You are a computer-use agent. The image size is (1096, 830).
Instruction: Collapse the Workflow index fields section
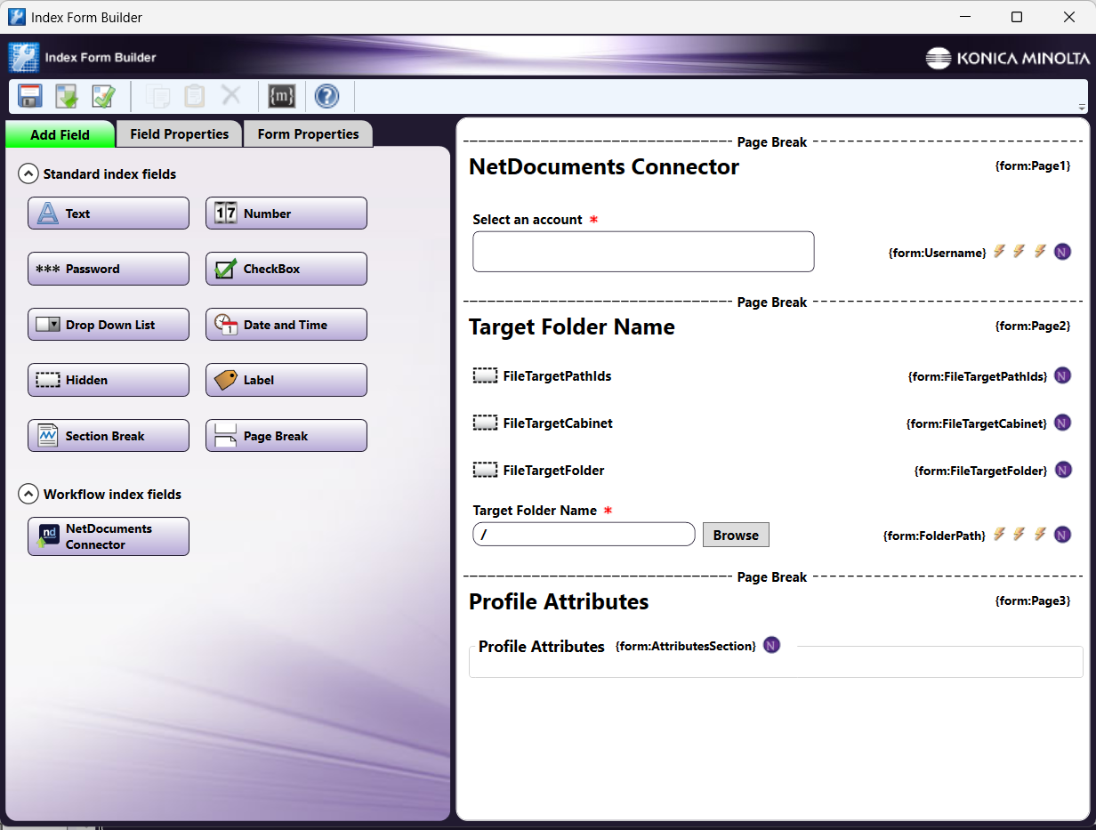tap(28, 494)
